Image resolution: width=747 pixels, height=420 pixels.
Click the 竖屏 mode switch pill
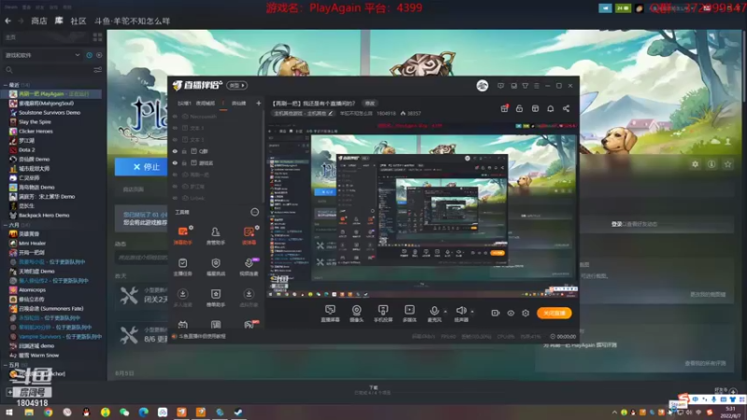click(237, 85)
